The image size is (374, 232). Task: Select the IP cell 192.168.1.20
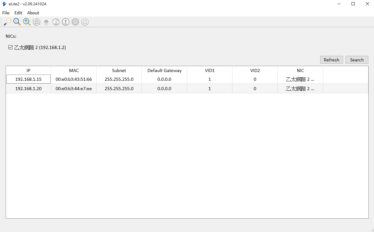tap(28, 89)
